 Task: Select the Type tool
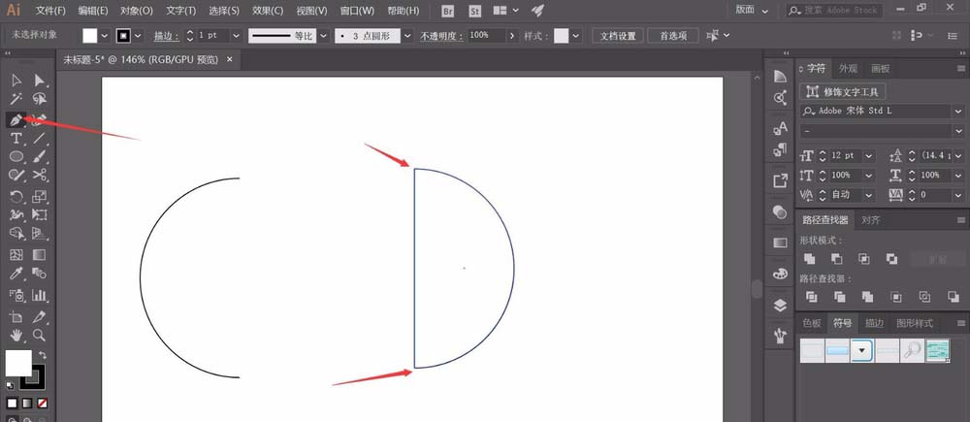pyautogui.click(x=16, y=139)
